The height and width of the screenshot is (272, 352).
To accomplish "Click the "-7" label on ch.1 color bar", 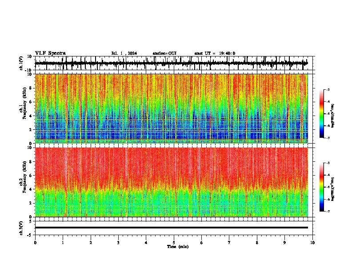I will tap(328, 138).
